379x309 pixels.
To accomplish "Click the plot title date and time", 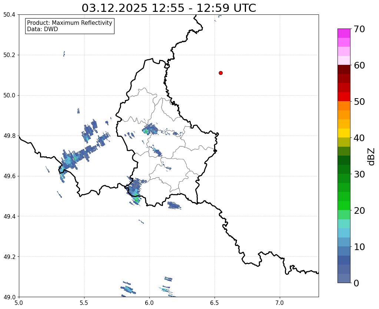I will pyautogui.click(x=169, y=8).
